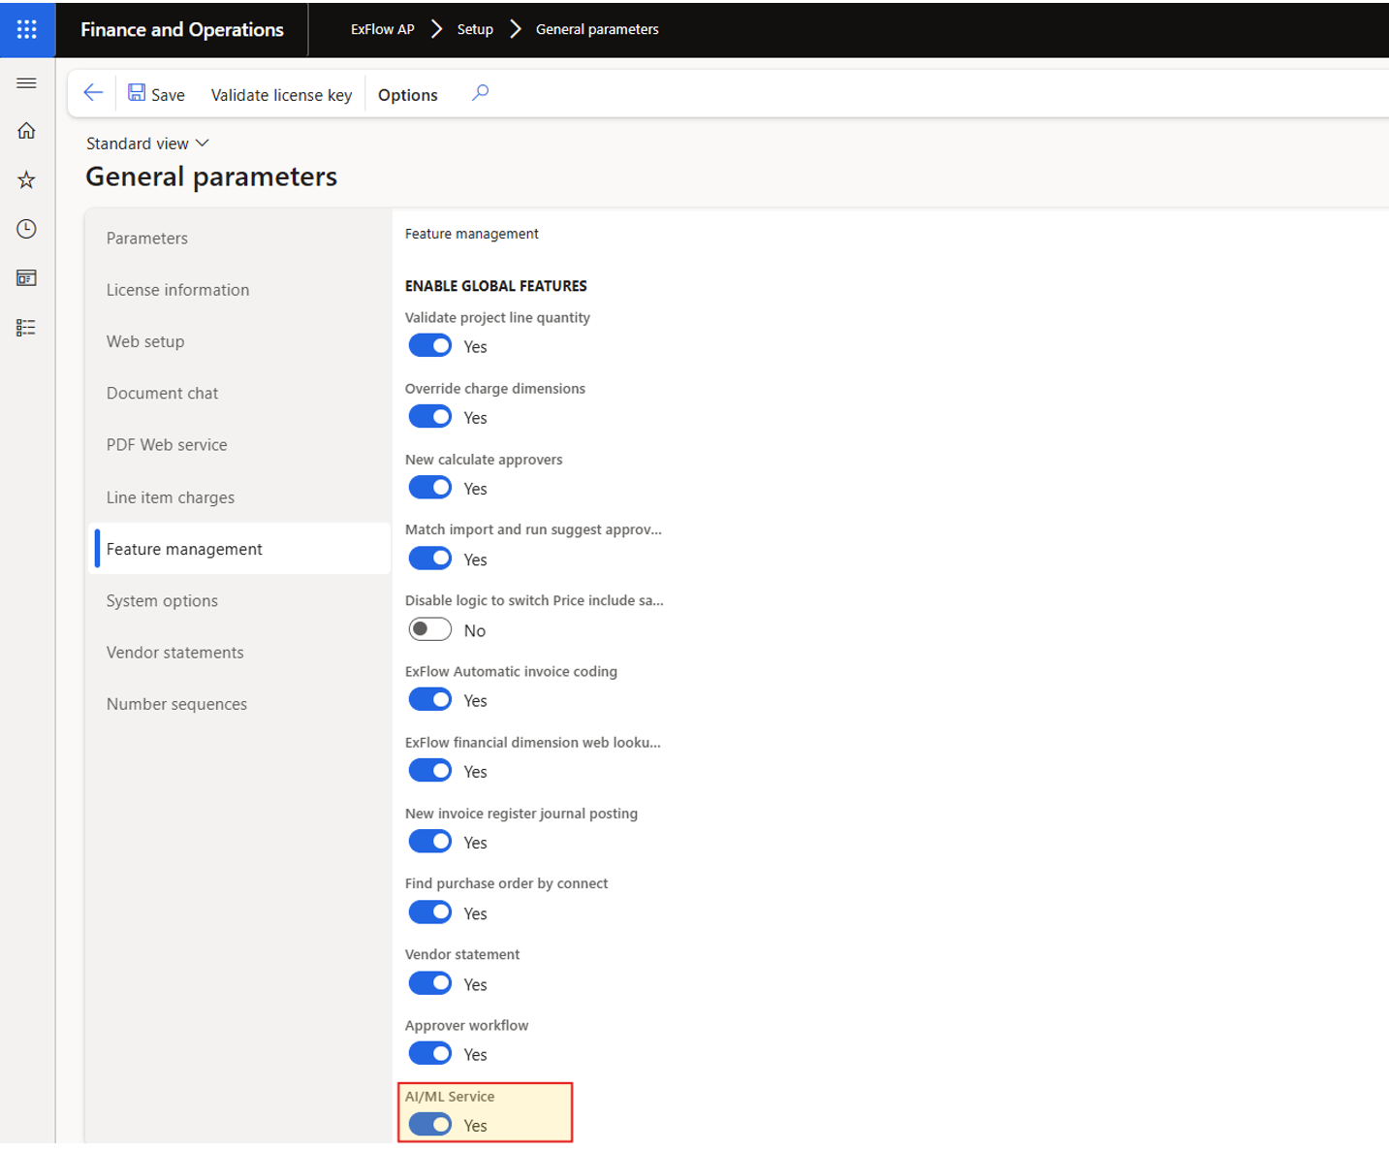This screenshot has height=1152, width=1389.
Task: Click the General parameters page title
Action: click(x=211, y=176)
